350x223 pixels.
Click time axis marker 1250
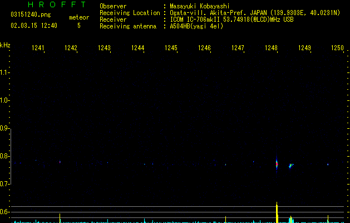[337, 48]
